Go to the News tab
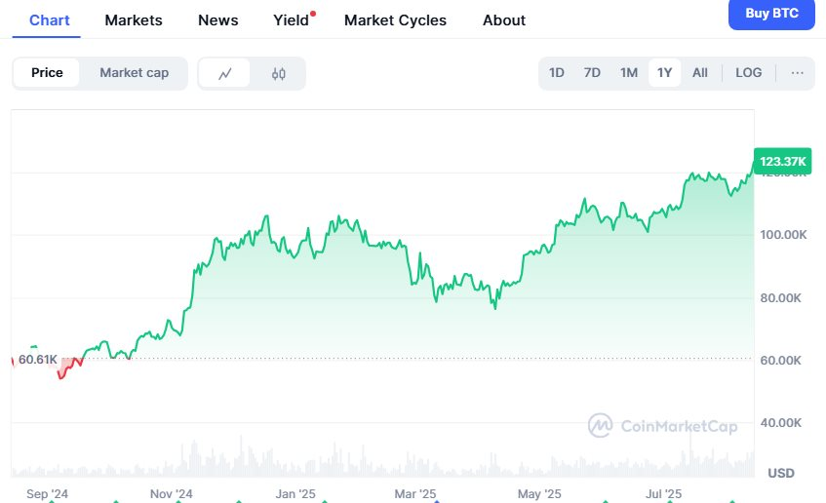Image resolution: width=826 pixels, height=503 pixels. (217, 20)
